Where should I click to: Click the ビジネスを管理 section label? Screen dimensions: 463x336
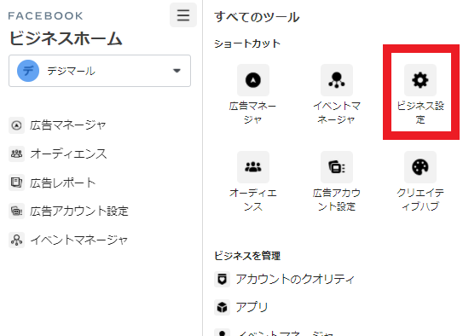[x=247, y=256]
